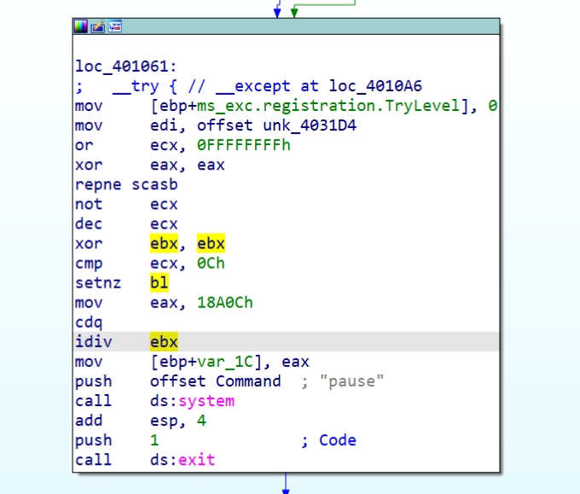Click the blue incoming edge arrow above node

point(276,10)
